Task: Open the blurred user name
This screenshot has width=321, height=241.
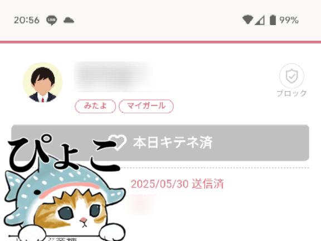Action: pos(114,76)
